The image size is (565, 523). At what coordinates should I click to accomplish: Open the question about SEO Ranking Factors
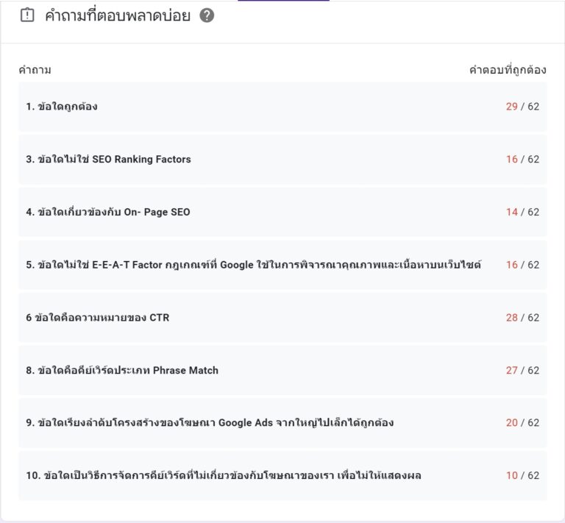click(x=282, y=159)
